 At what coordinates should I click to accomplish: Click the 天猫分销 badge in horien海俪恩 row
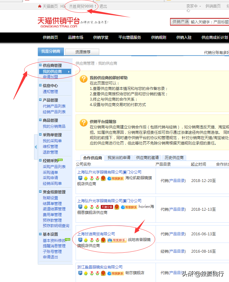[x=107, y=207]
